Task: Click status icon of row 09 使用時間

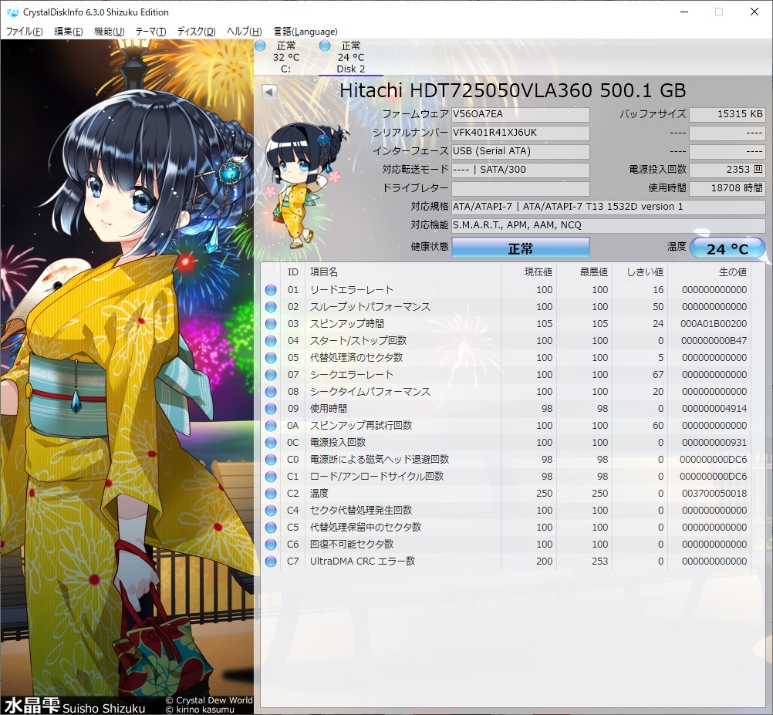Action: (x=271, y=409)
